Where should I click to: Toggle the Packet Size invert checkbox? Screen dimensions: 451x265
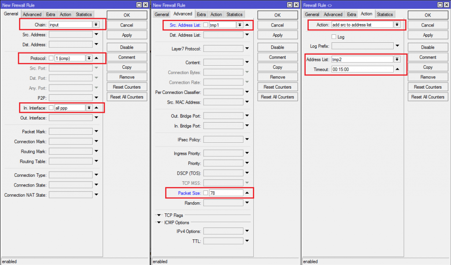[206, 193]
